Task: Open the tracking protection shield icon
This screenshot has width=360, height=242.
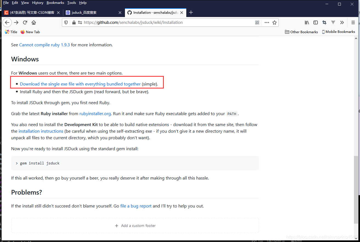Action: click(x=66, y=22)
